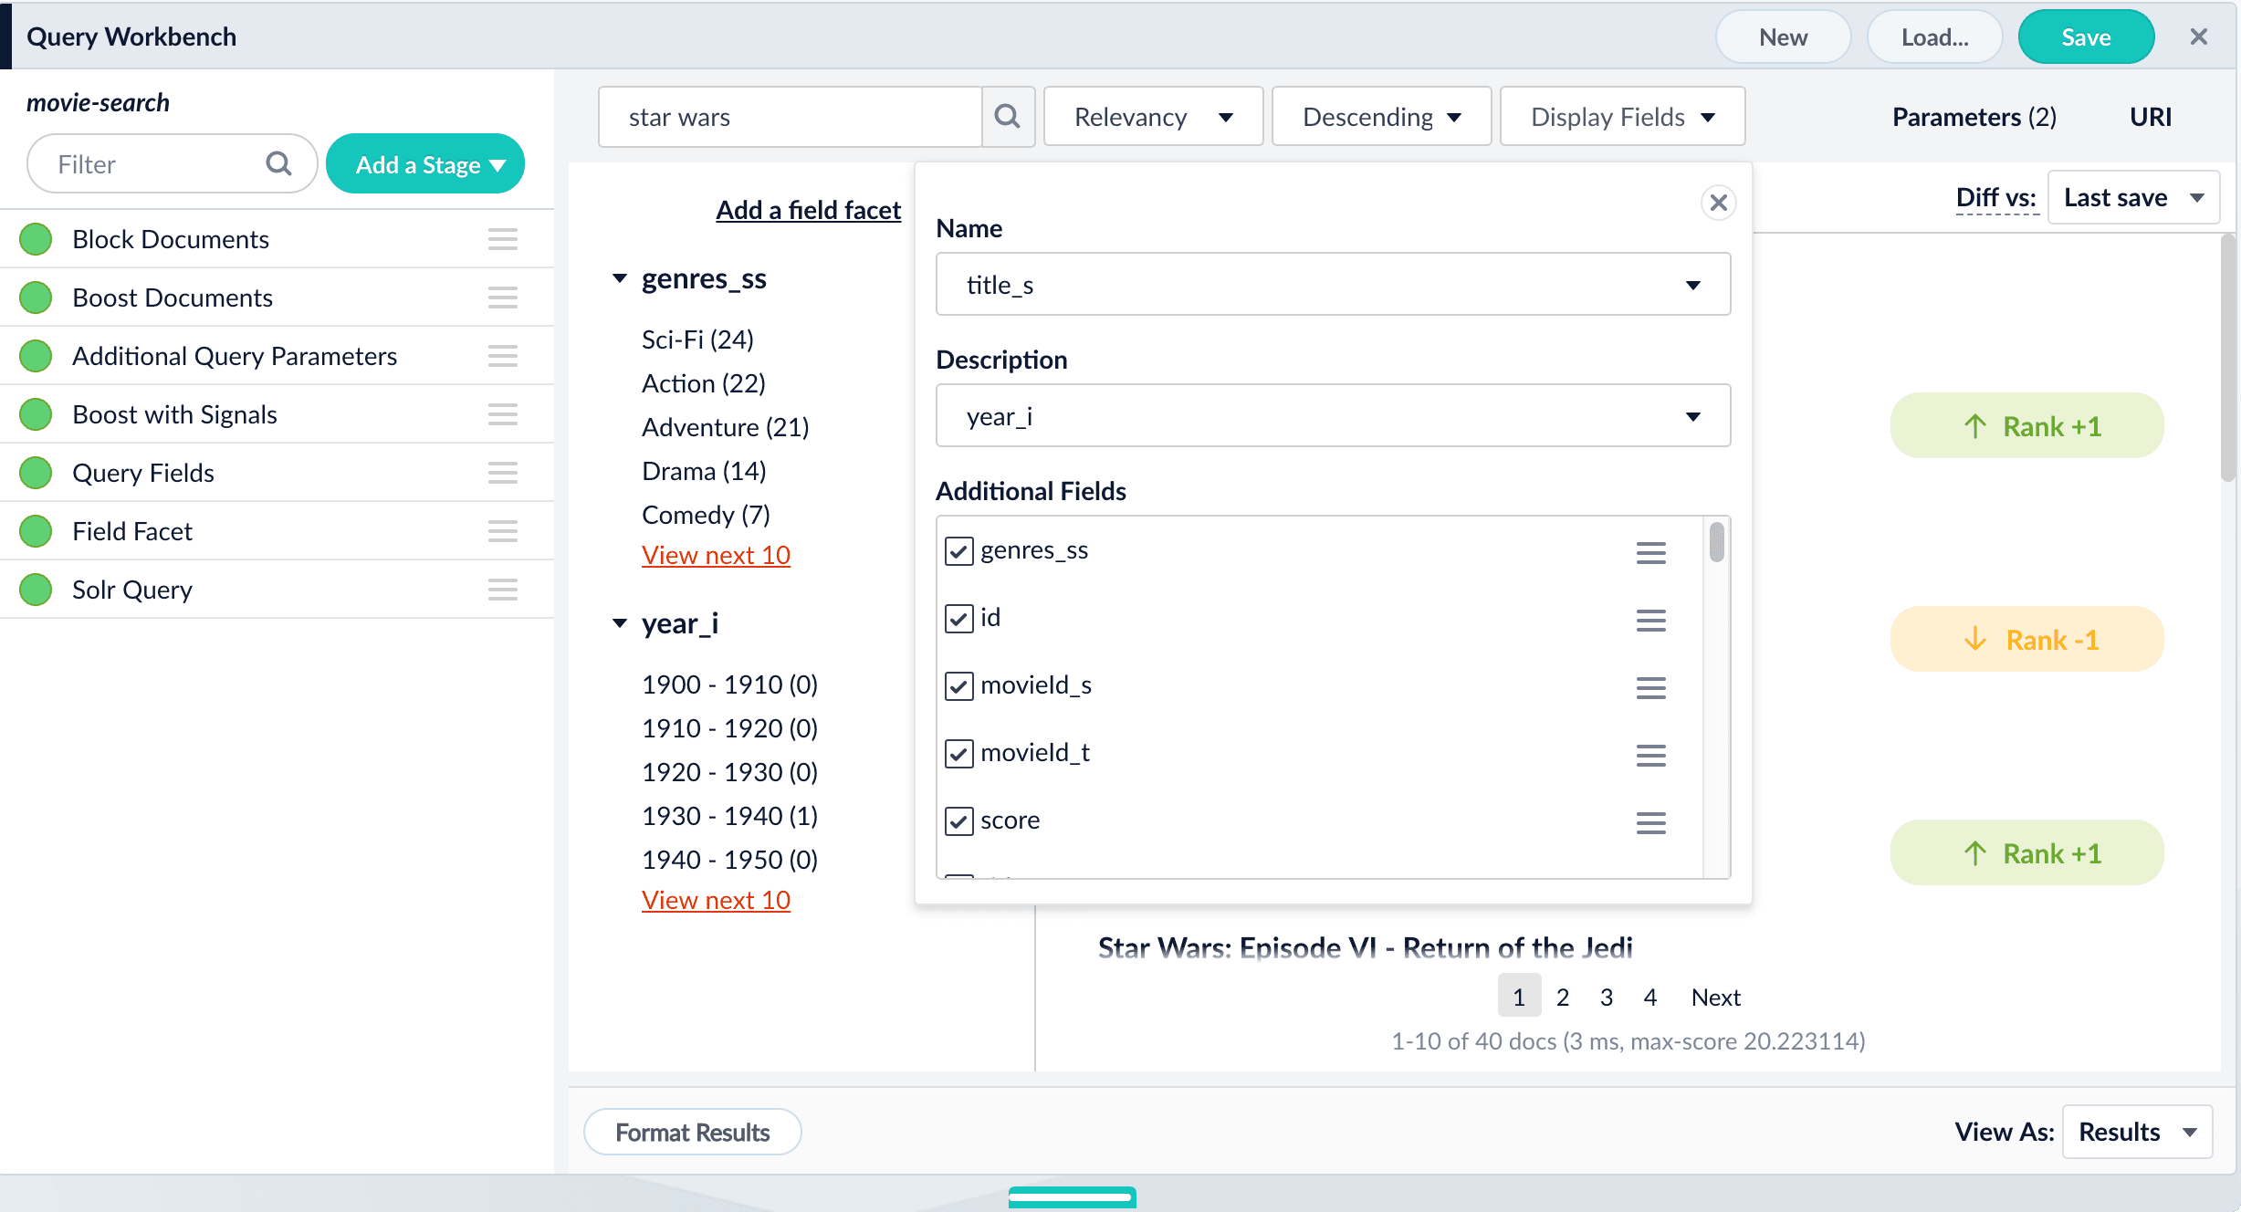Viewport: 2241px width, 1212px height.
Task: Click the Add a field facet link
Action: (808, 210)
